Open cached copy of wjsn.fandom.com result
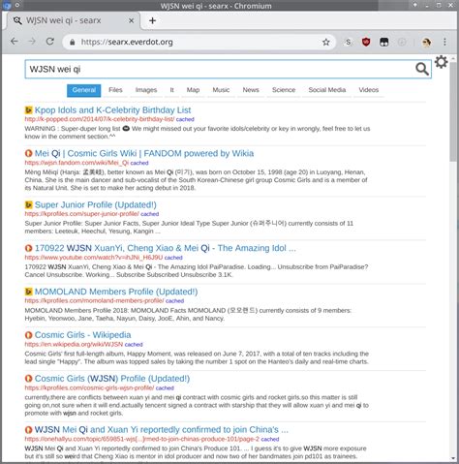 [139, 163]
